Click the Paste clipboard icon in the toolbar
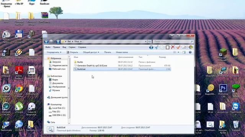 [x=168, y=47]
